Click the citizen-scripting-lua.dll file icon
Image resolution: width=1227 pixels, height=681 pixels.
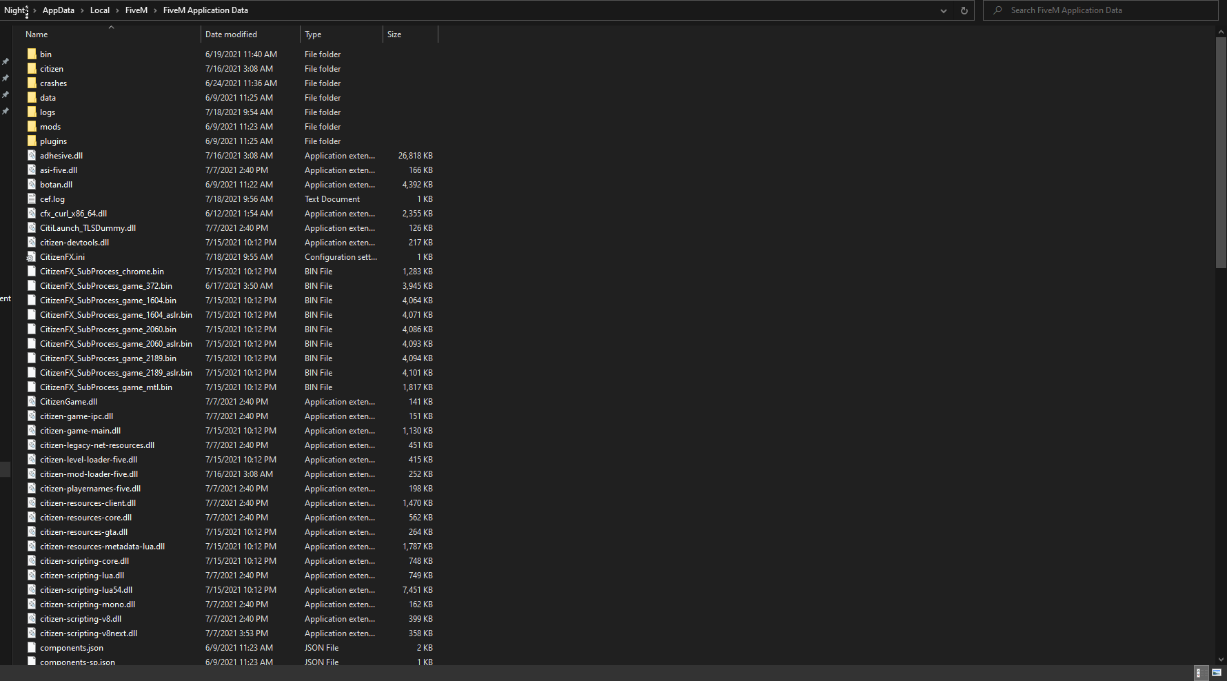[x=32, y=575]
